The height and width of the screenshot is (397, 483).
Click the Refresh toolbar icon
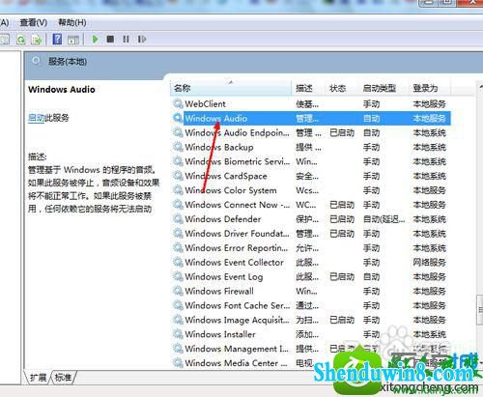21,40
